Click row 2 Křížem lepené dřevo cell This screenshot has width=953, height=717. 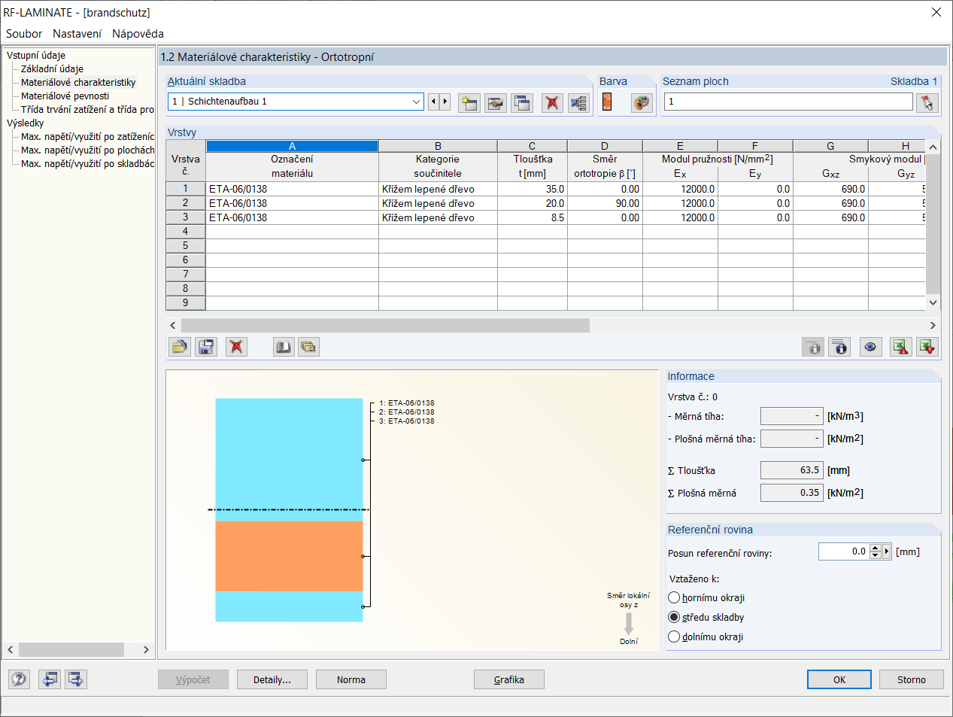pos(438,203)
